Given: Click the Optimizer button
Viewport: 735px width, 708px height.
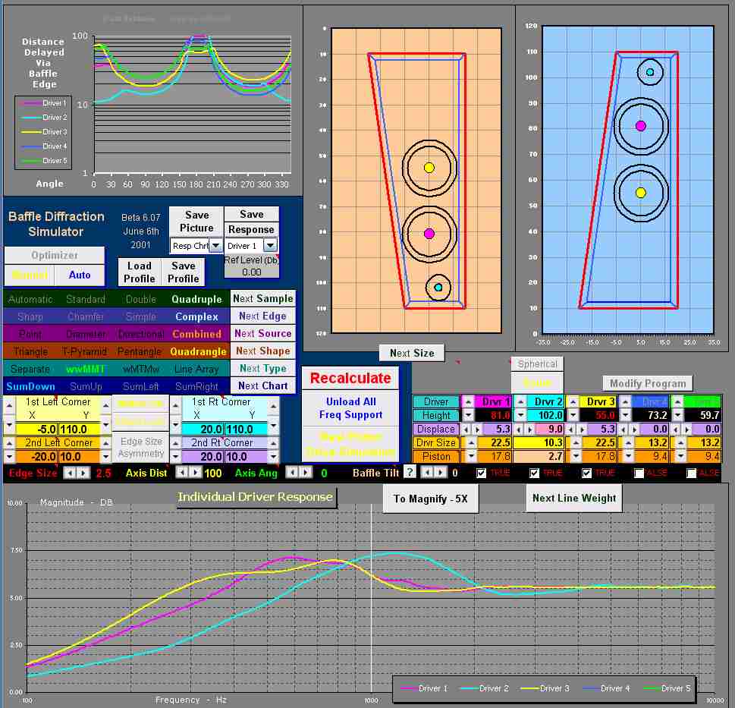Looking at the screenshot, I should pos(55,255).
